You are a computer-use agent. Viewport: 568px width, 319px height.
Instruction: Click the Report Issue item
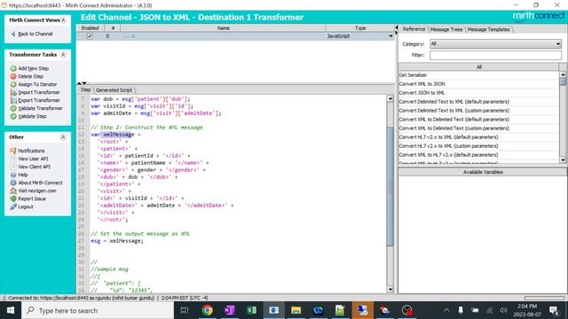pos(32,198)
